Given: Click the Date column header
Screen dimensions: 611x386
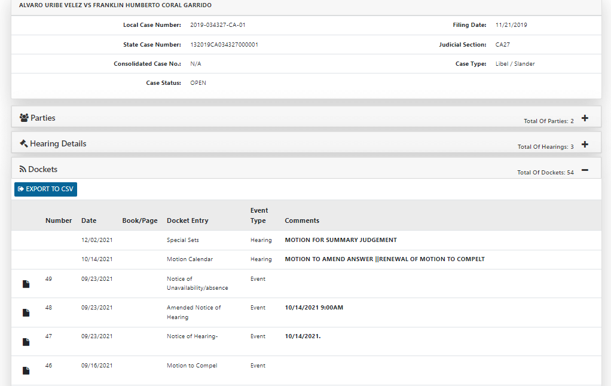Looking at the screenshot, I should tap(89, 220).
